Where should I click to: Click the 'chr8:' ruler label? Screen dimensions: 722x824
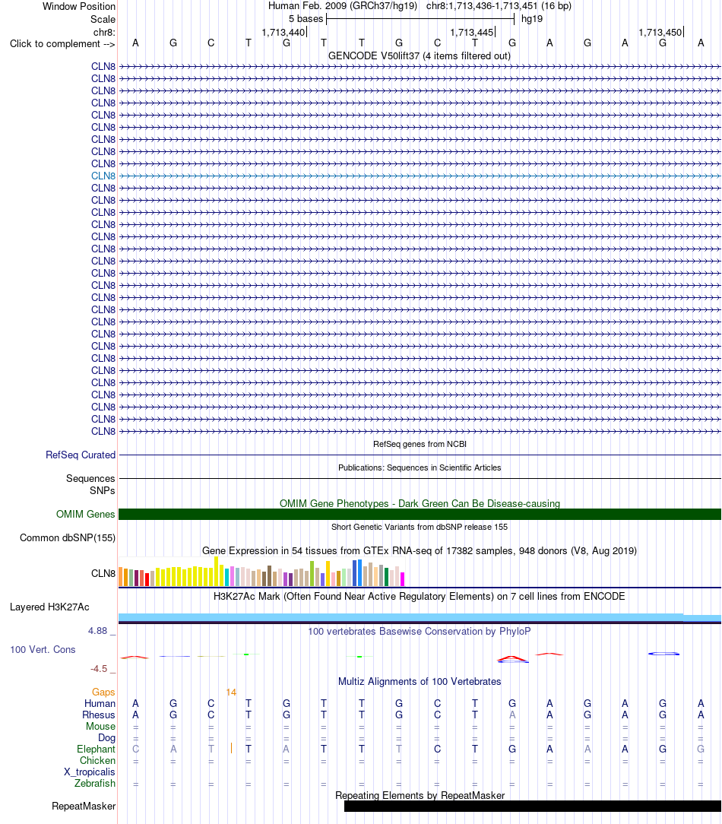point(104,32)
